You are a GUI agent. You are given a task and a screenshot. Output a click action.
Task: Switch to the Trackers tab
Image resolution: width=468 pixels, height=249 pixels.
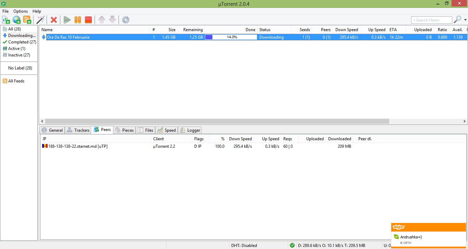point(78,130)
